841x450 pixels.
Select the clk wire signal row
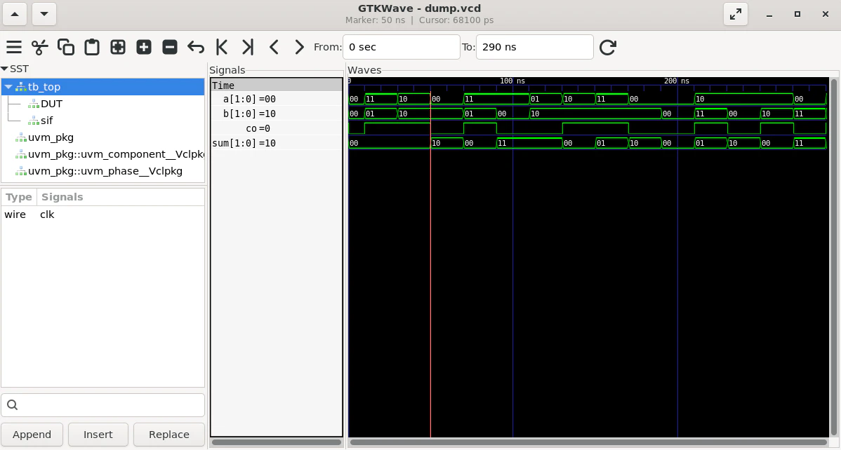tap(103, 214)
